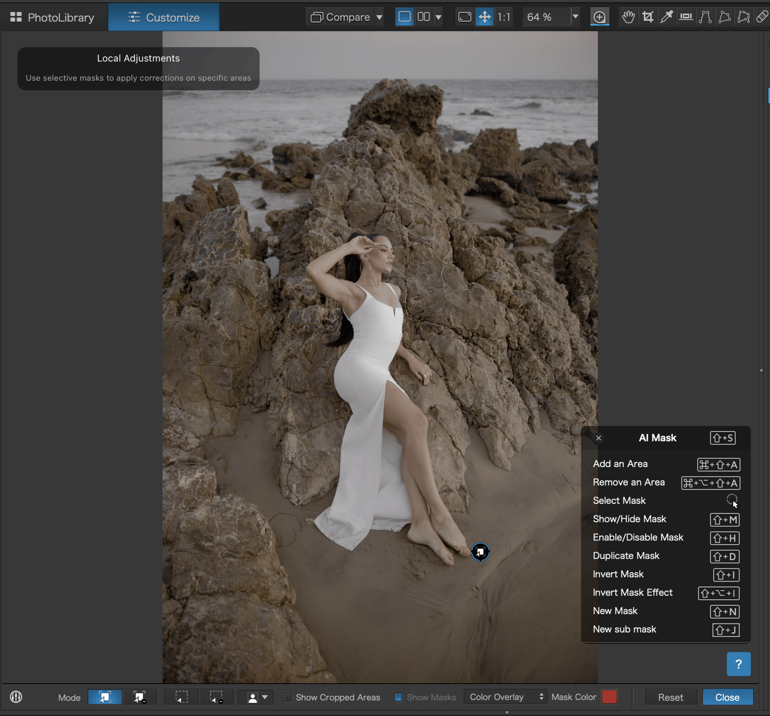770x716 pixels.
Task: Pick the white balance eyedropper tool
Action: click(x=667, y=17)
